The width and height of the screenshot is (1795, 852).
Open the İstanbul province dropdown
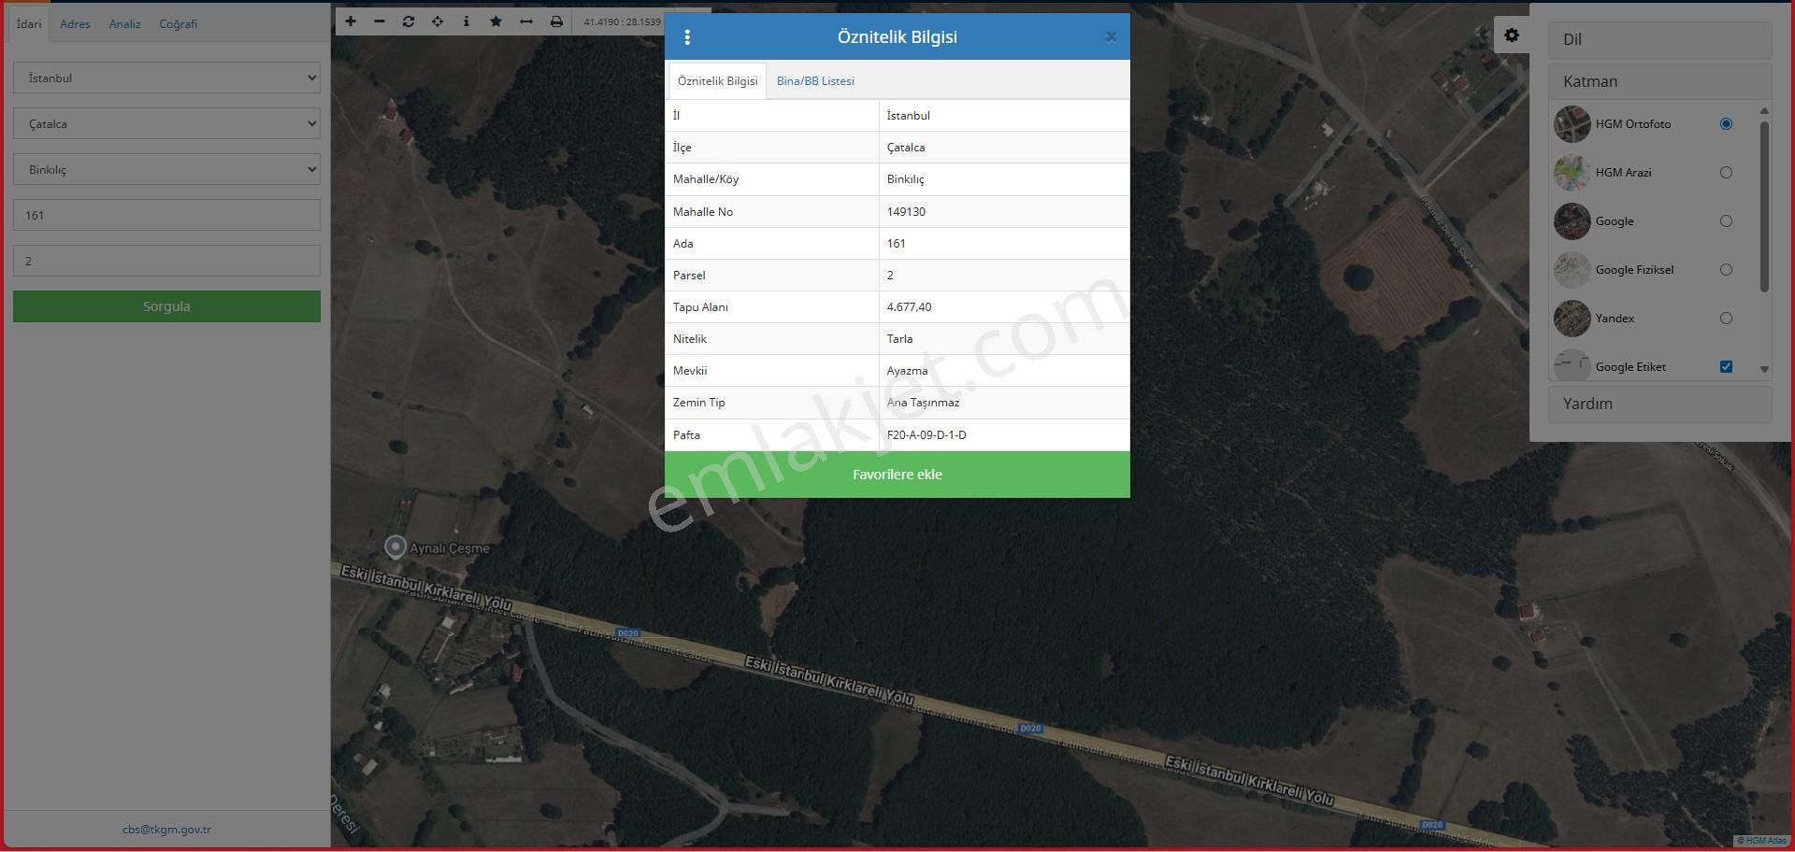coord(166,78)
